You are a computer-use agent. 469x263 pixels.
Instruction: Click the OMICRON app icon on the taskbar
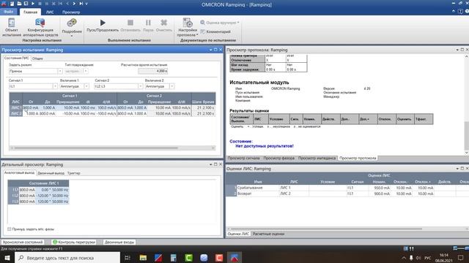(234, 258)
